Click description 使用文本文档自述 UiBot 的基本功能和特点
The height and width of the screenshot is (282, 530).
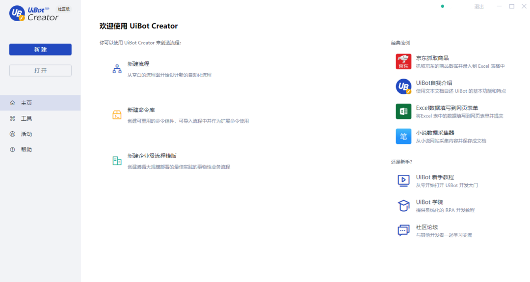(x=461, y=91)
